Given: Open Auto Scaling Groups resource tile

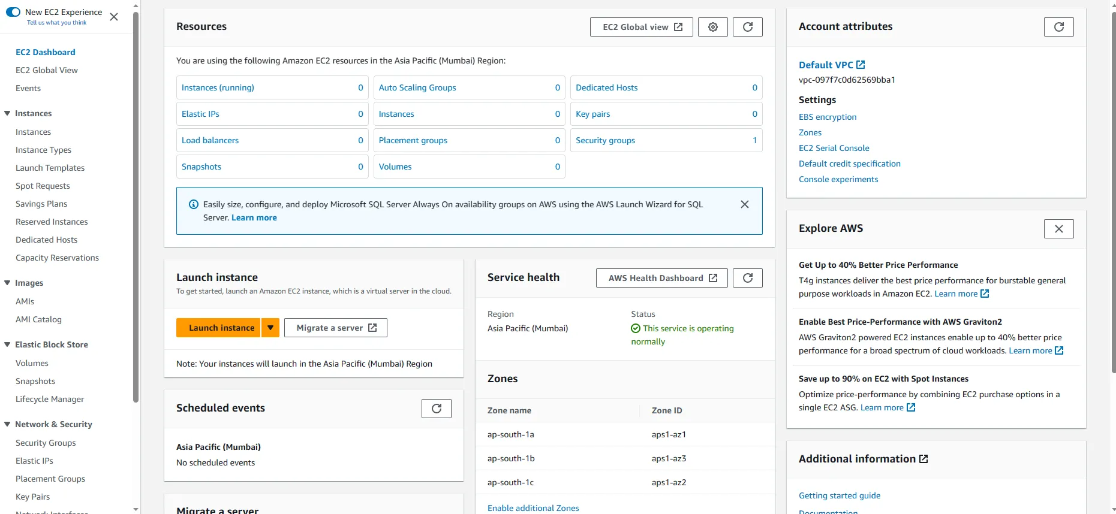Looking at the screenshot, I should [x=470, y=87].
